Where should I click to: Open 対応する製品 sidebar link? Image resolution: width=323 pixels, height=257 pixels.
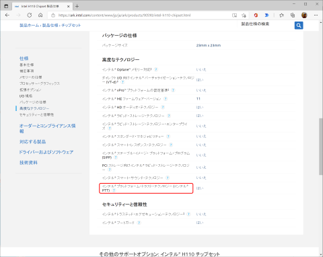click(32, 142)
